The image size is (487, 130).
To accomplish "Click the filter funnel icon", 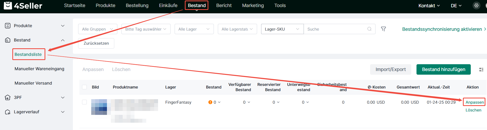I will pyautogui.click(x=383, y=29).
